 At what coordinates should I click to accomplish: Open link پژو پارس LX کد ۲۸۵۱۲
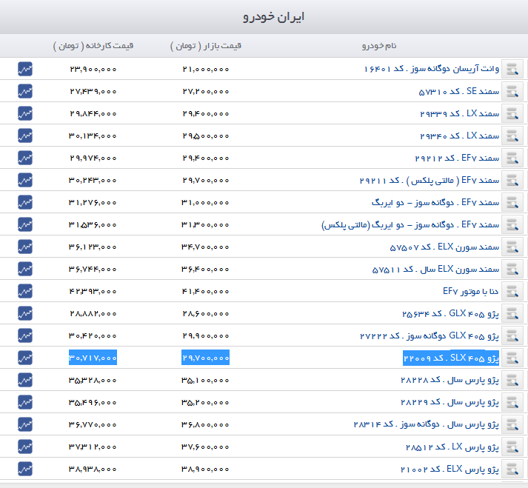(452, 447)
